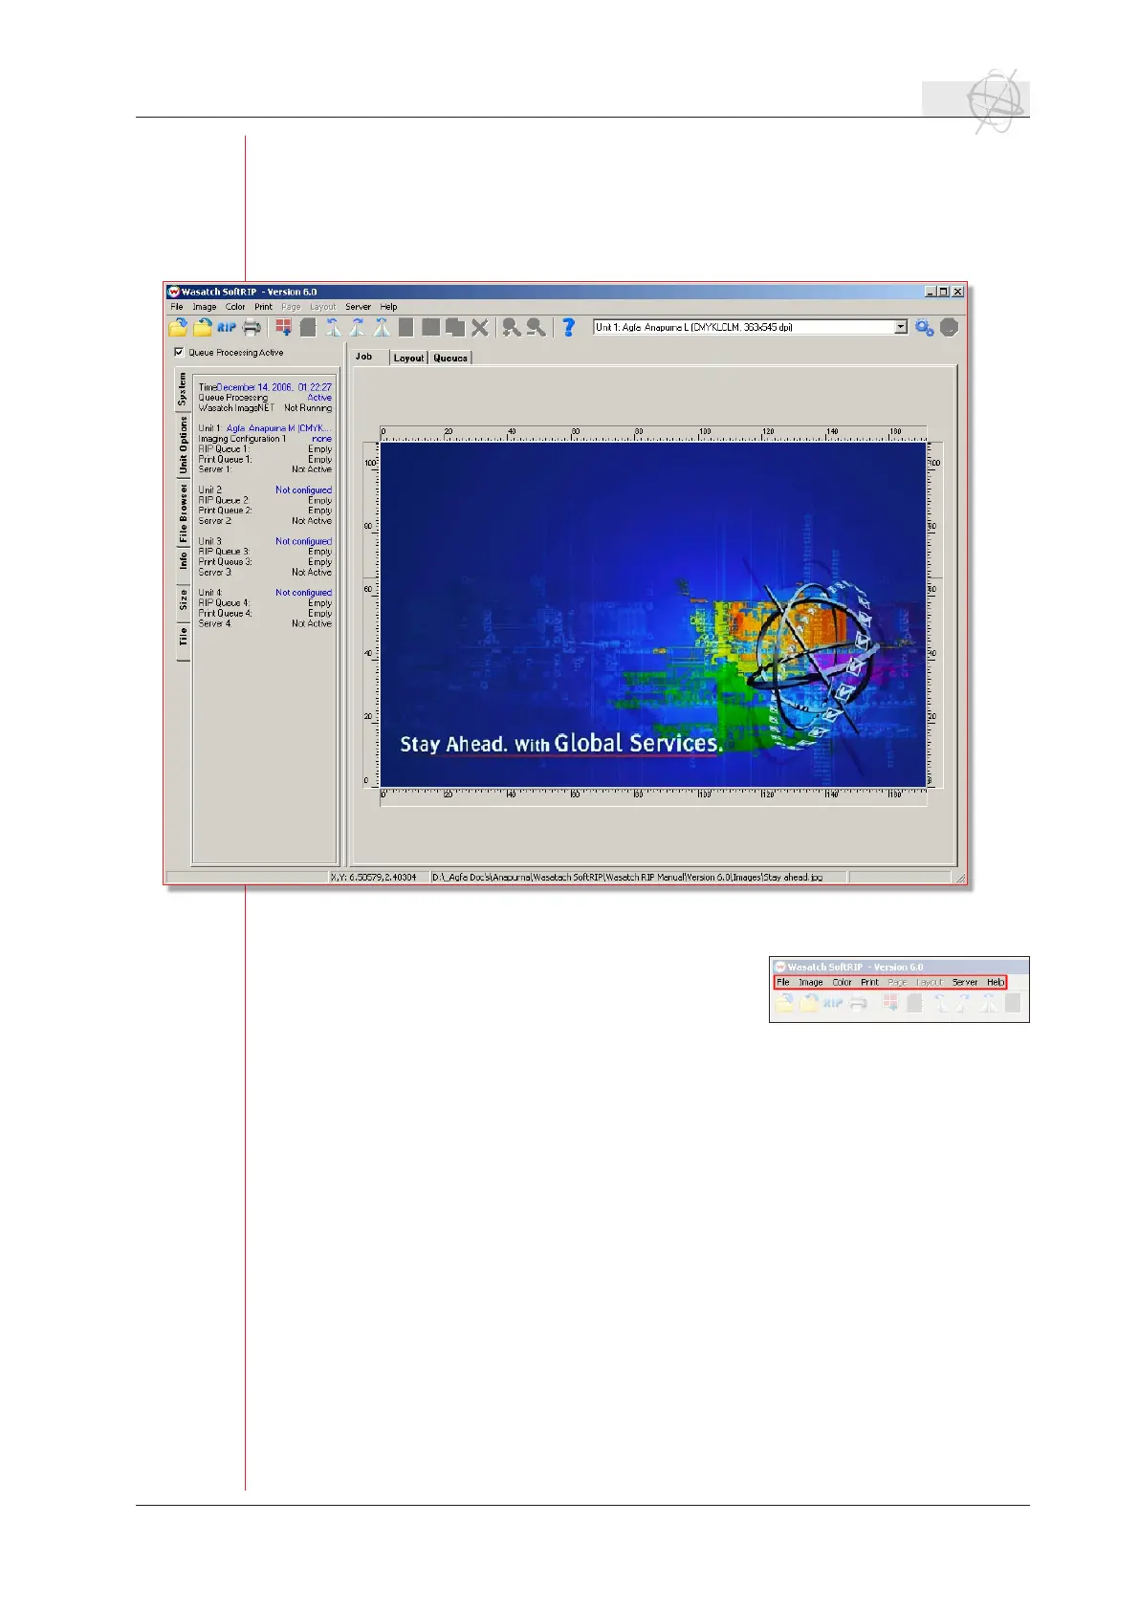The height and width of the screenshot is (1610, 1139).
Task: Click the Unit 2 Not configured row
Action: coord(265,490)
